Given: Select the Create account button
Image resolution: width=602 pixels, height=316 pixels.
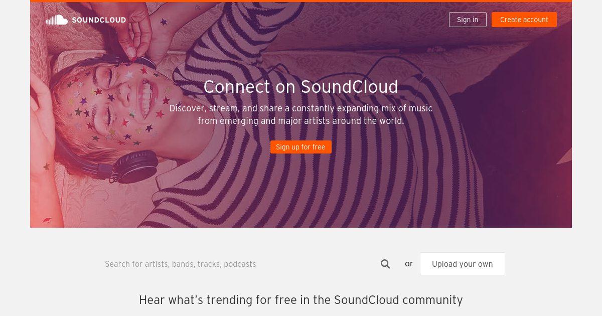Looking at the screenshot, I should click(x=524, y=20).
